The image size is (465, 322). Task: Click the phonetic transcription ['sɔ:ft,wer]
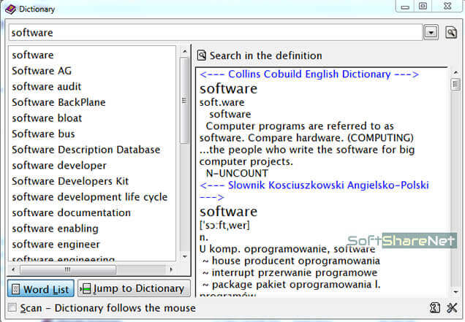[224, 226]
